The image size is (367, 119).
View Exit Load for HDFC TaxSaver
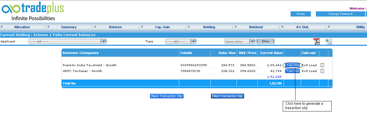pyautogui.click(x=309, y=71)
